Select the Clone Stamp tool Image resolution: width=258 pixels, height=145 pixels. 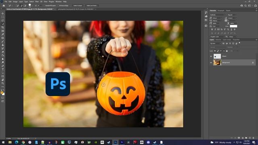pos(3,45)
